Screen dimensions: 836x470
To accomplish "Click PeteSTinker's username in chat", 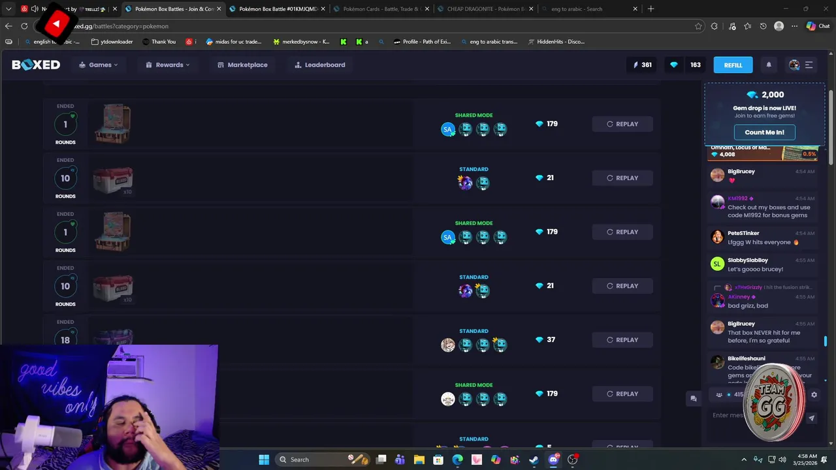I will (x=743, y=233).
